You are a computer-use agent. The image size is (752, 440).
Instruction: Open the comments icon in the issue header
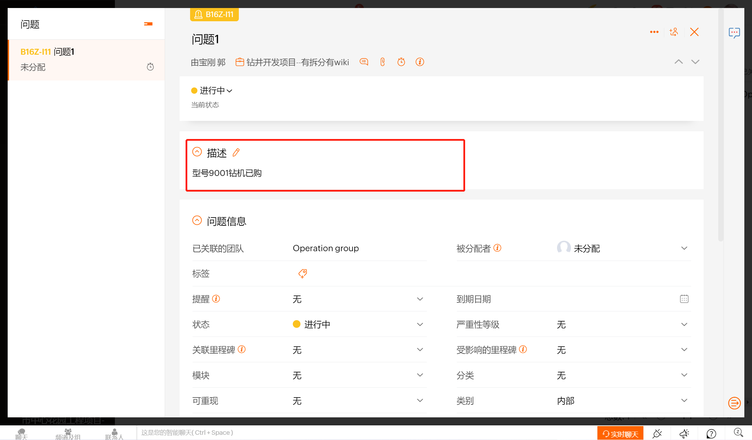pyautogui.click(x=364, y=62)
